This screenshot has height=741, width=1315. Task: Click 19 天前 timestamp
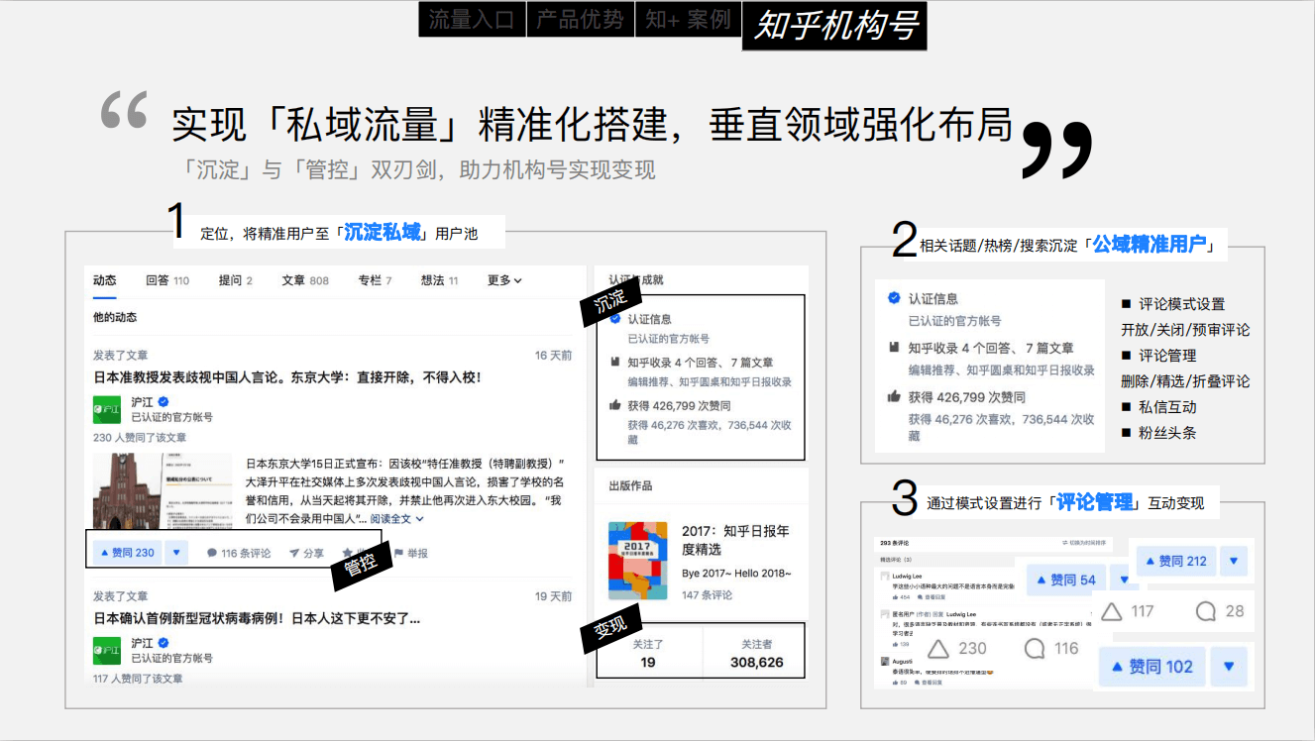pos(553,596)
